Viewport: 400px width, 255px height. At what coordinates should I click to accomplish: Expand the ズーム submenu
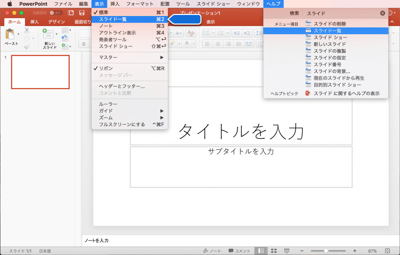(x=130, y=118)
